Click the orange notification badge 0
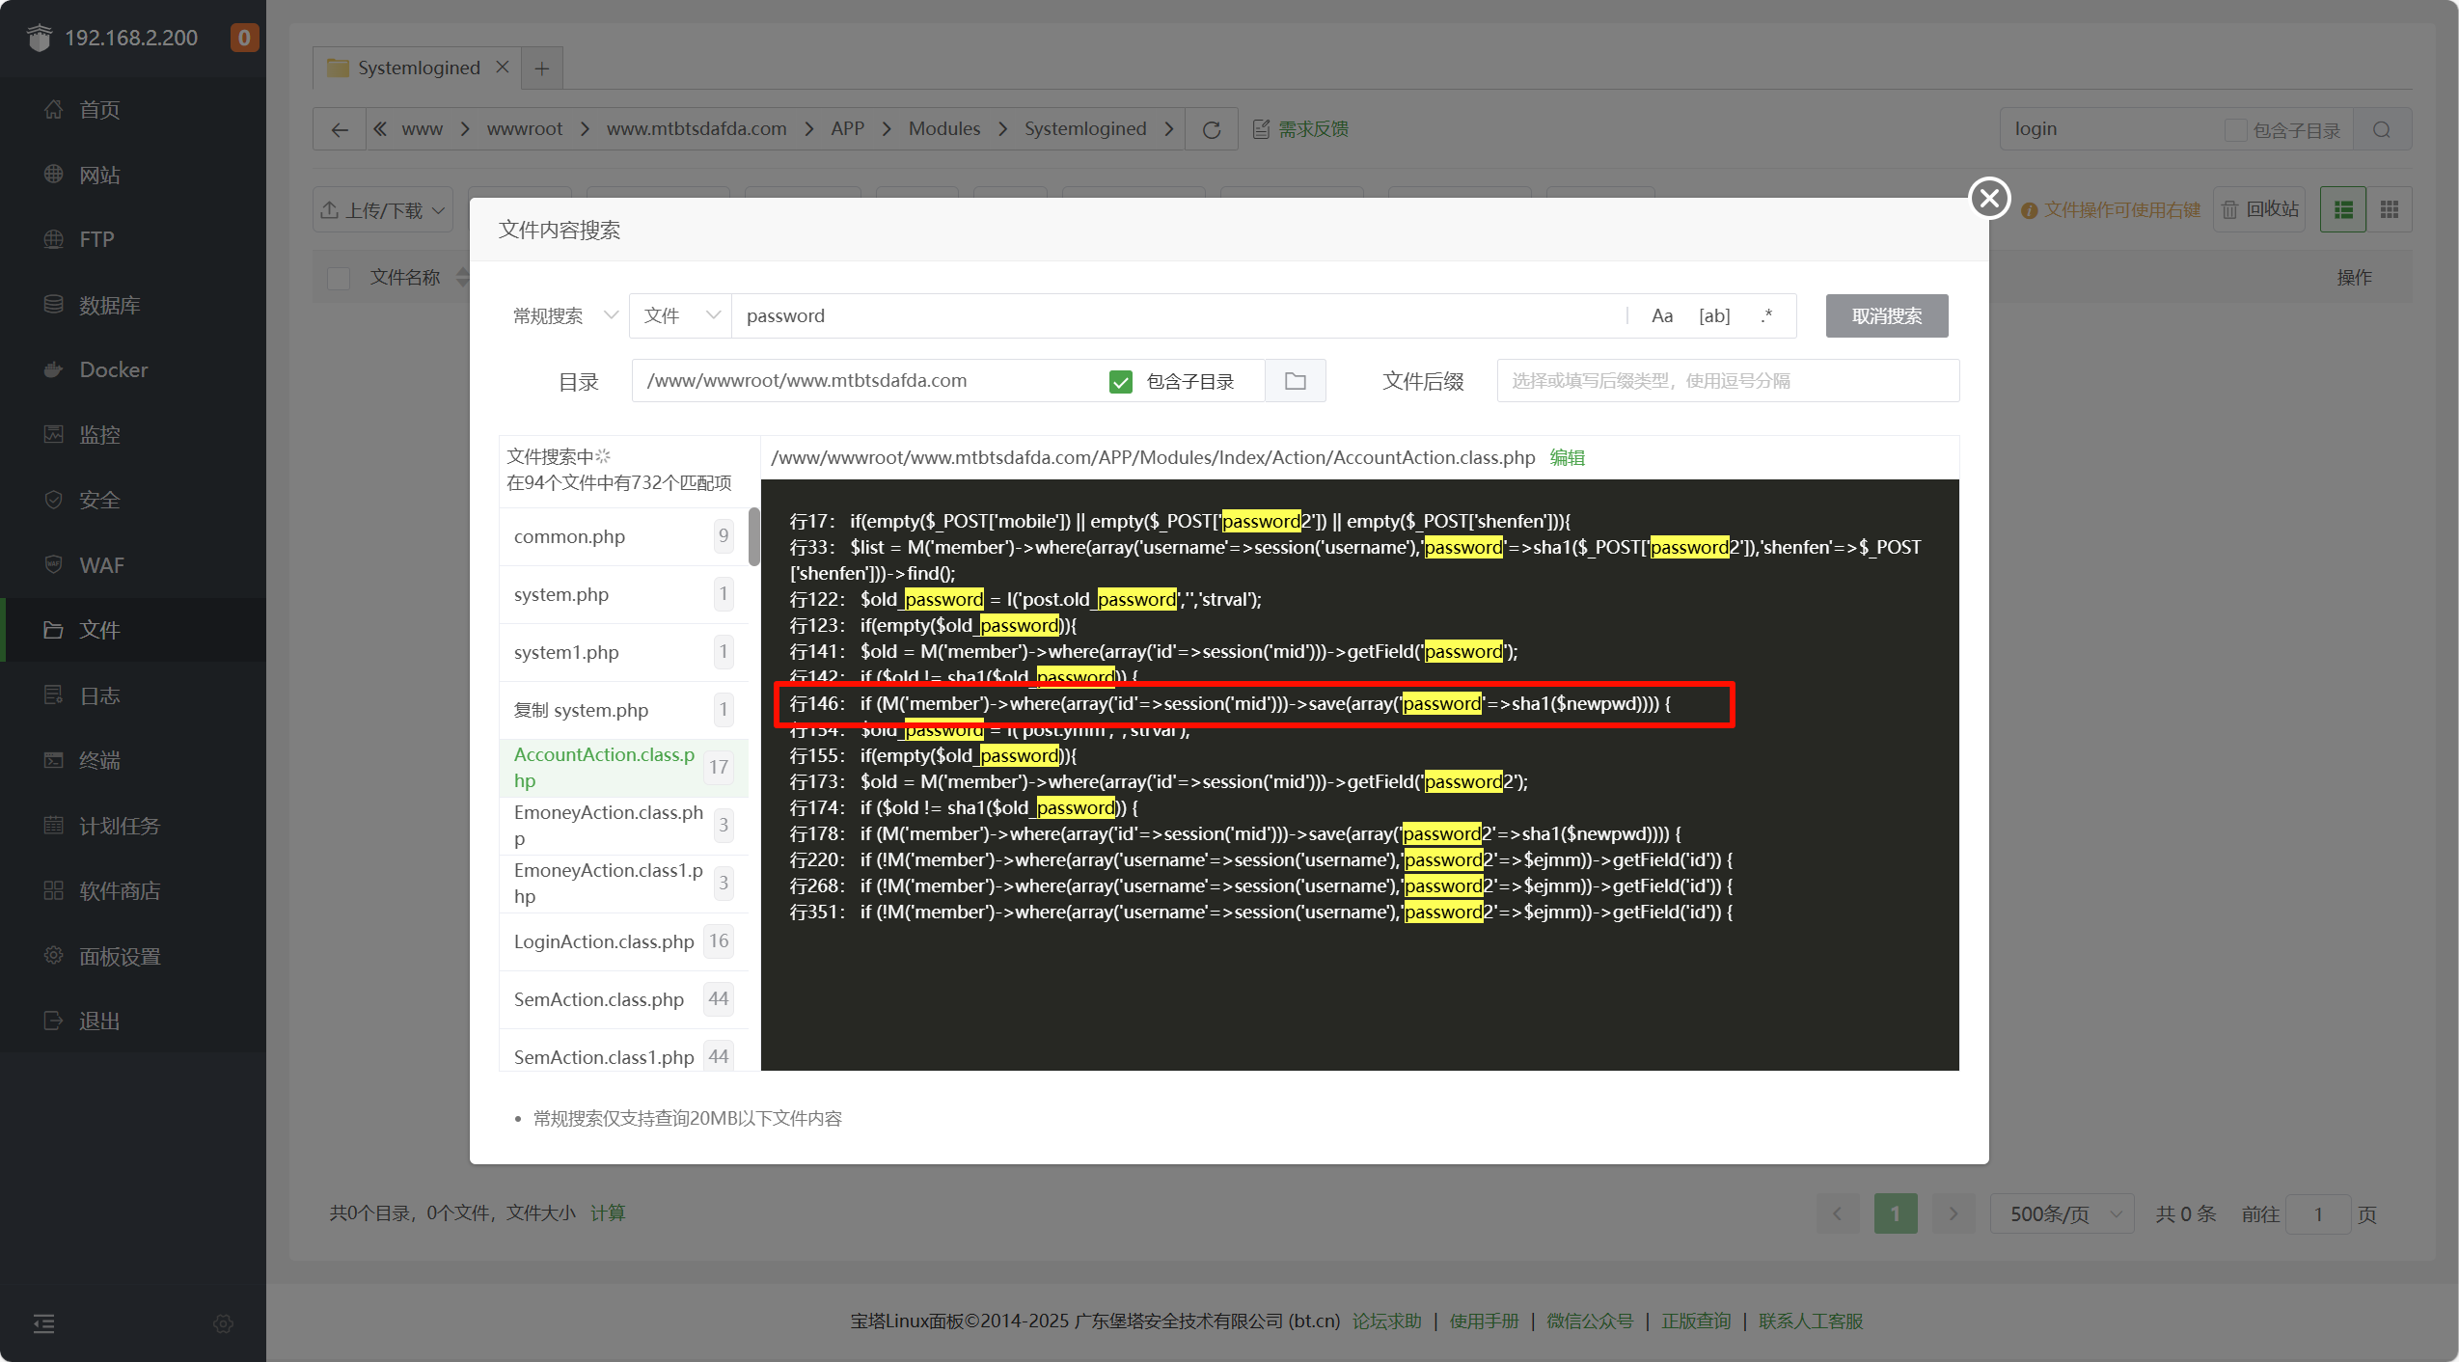2459x1362 pixels. pos(244,38)
